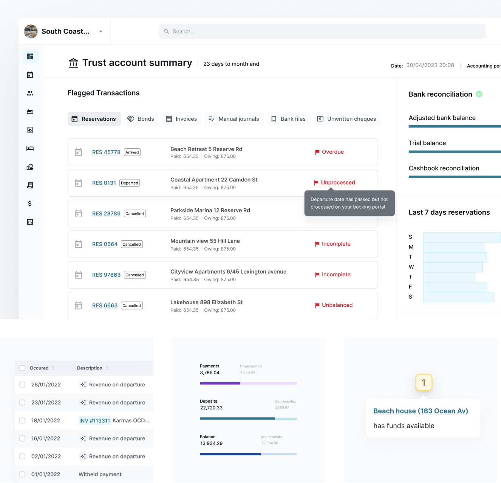Viewport: 501px width, 483px height.
Task: Check the 02/01/2022 row checkbox
Action: click(22, 456)
